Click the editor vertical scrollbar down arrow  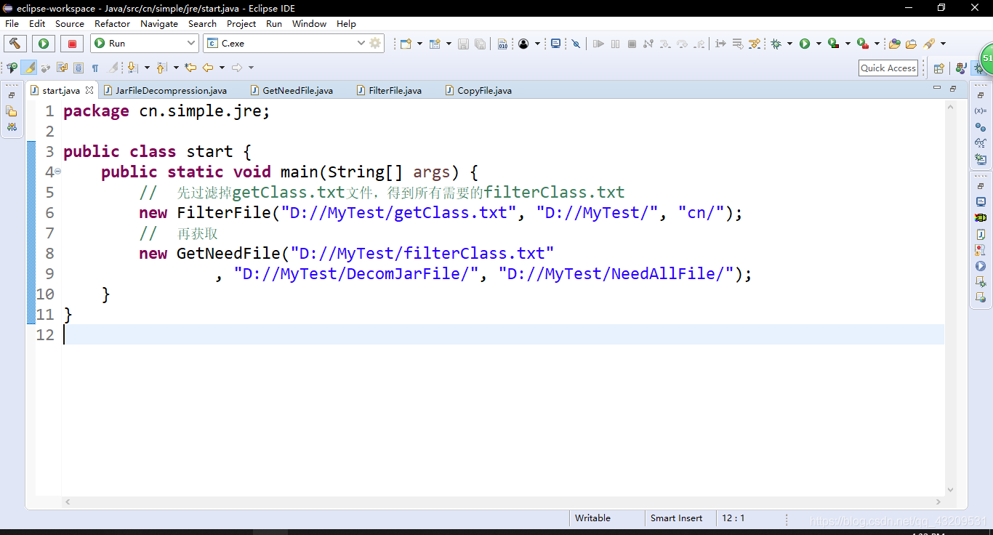[951, 488]
